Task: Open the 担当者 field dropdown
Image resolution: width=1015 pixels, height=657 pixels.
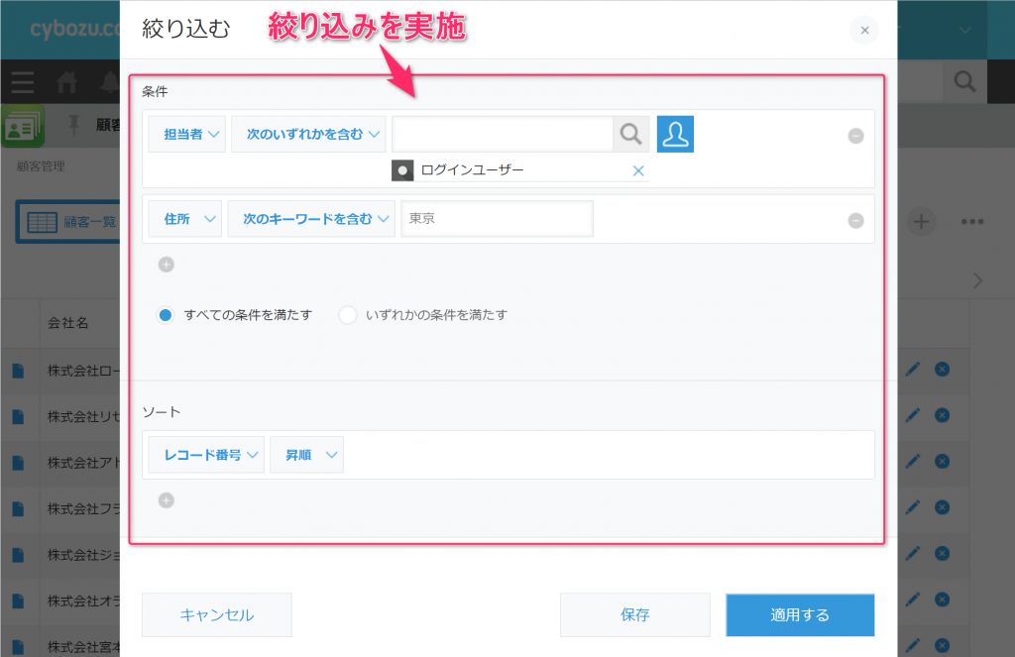Action: pyautogui.click(x=187, y=134)
